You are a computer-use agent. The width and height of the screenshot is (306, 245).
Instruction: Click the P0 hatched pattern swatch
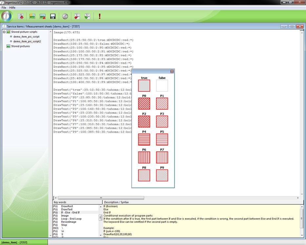[x=144, y=103]
